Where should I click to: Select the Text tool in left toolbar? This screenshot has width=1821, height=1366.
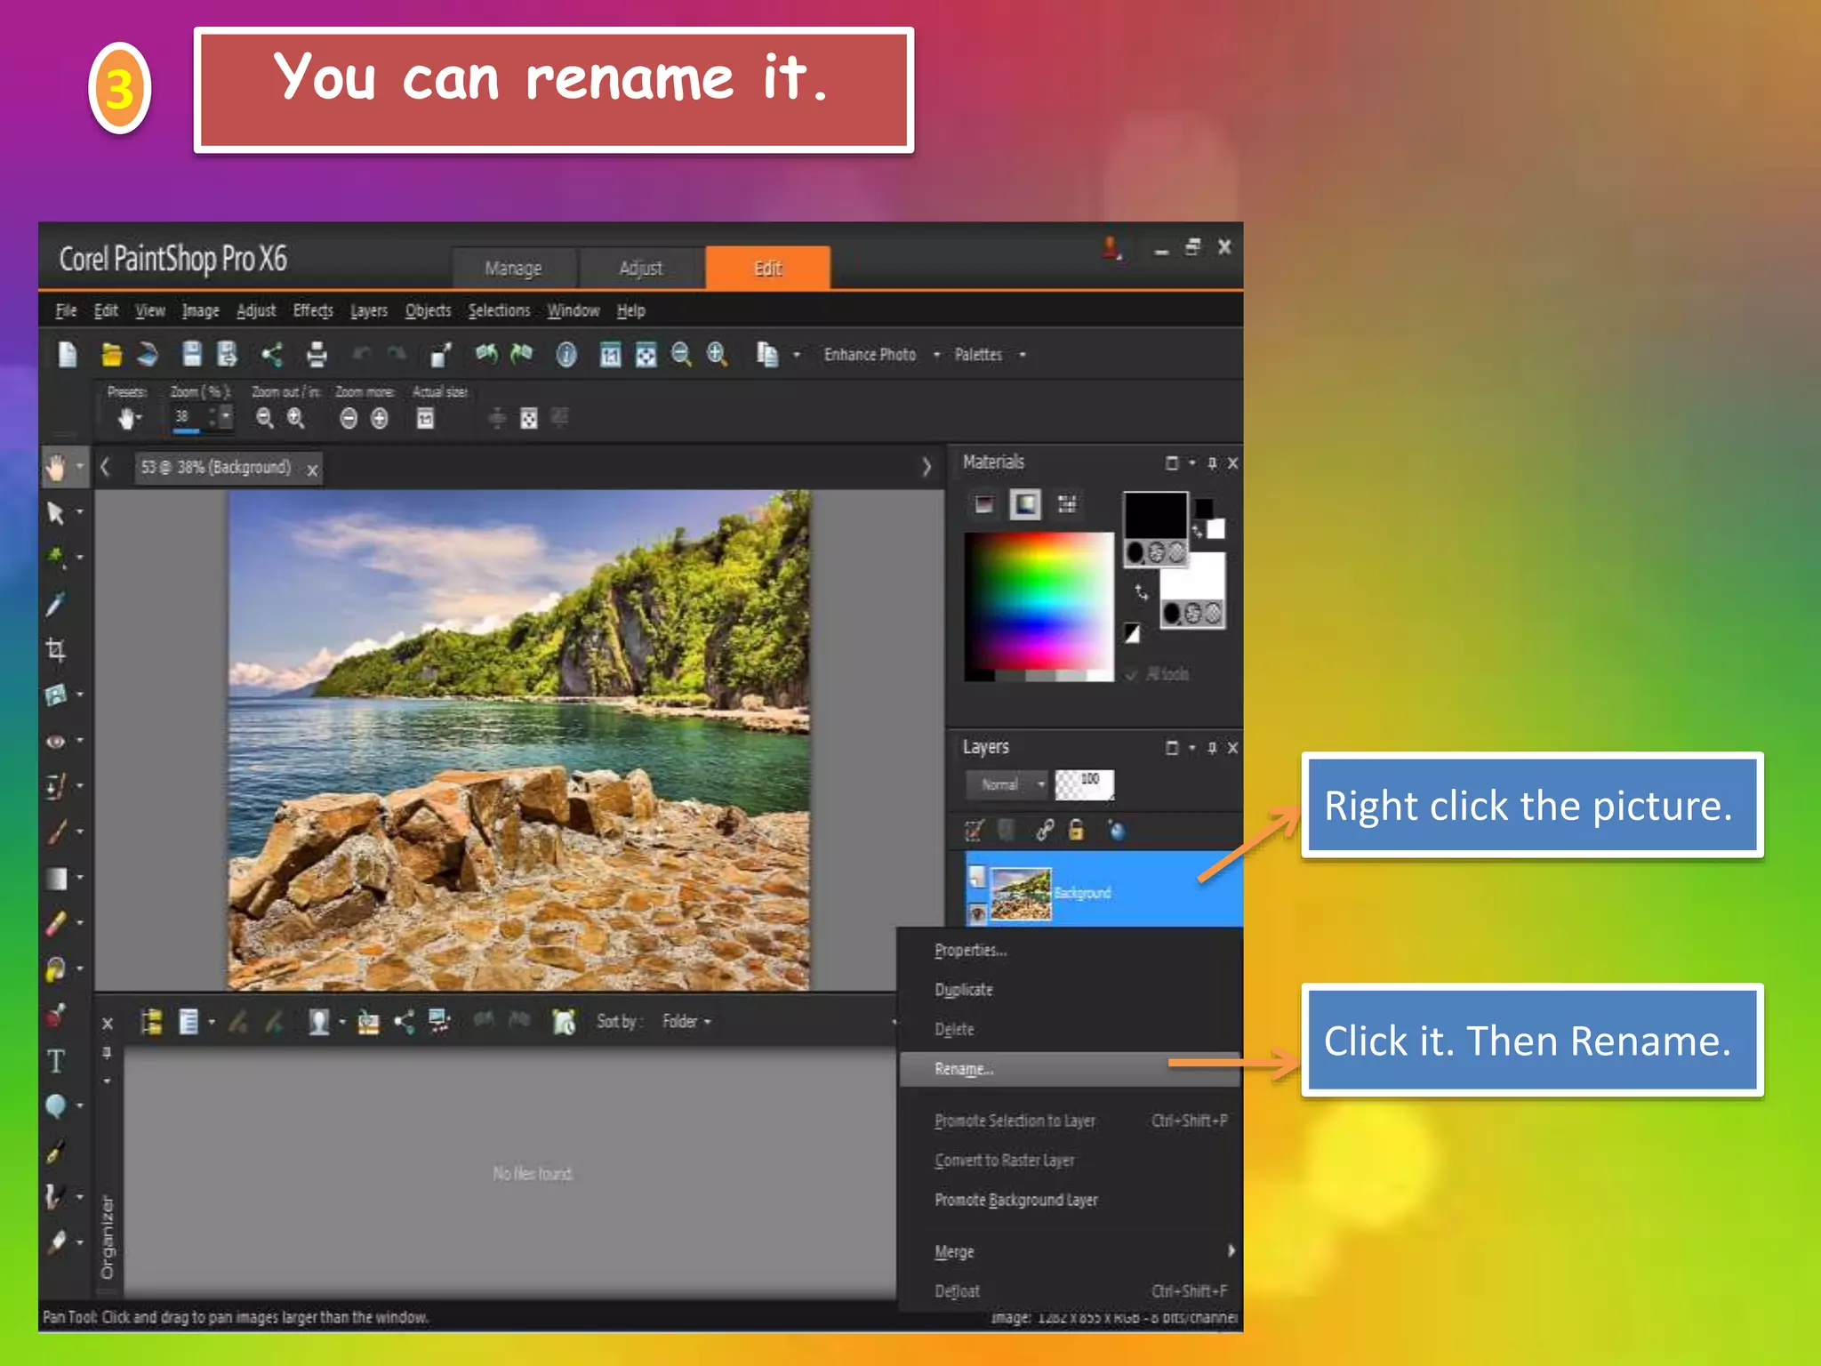click(55, 1062)
